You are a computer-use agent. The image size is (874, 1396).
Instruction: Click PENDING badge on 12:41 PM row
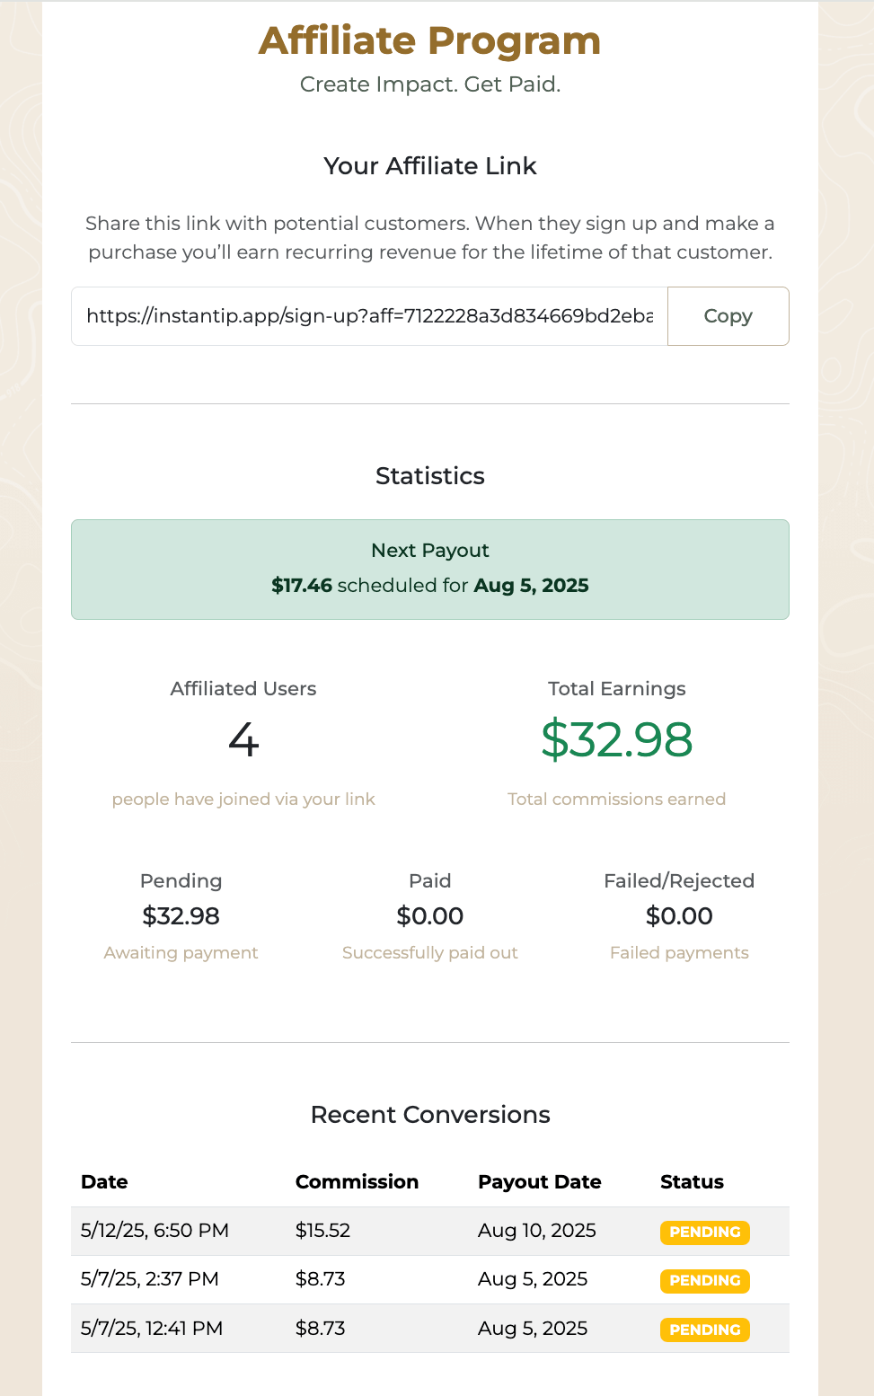tap(705, 1330)
